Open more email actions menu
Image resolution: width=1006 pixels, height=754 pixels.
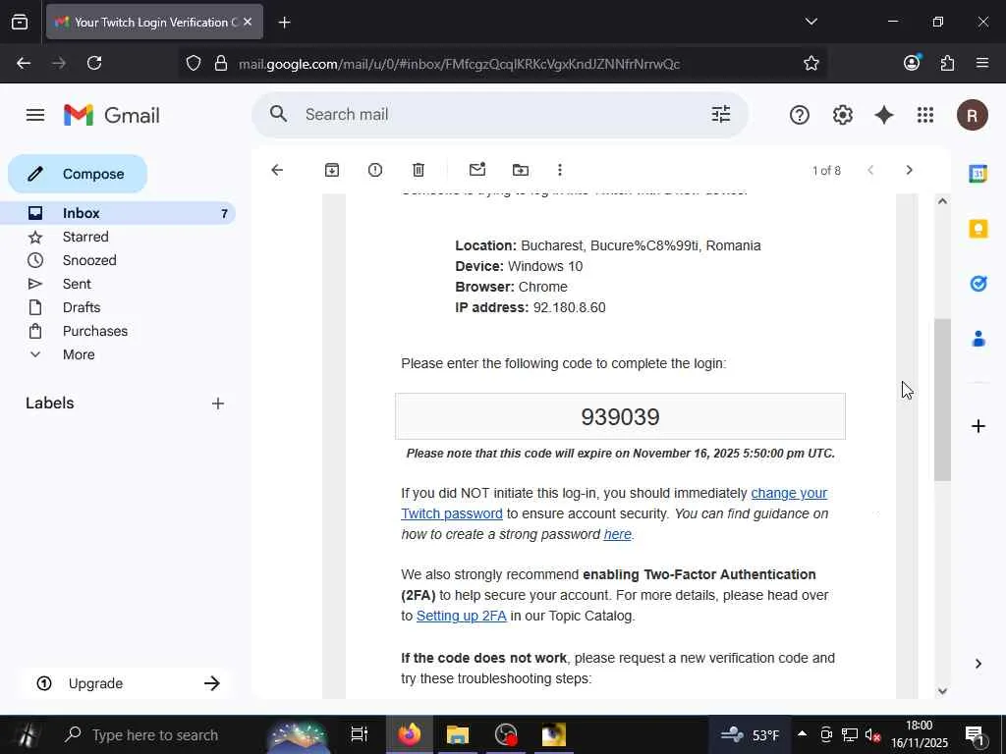[x=559, y=170]
